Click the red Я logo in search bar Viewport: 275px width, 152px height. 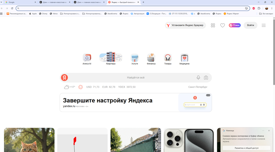[x=64, y=78]
